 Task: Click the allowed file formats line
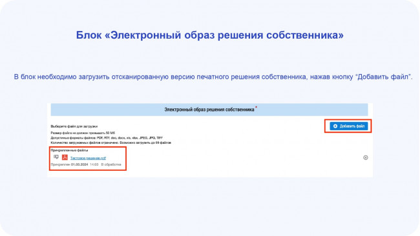point(107,138)
